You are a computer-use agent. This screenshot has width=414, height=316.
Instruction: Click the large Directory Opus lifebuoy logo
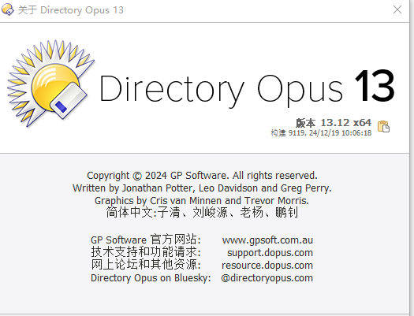pos(50,84)
